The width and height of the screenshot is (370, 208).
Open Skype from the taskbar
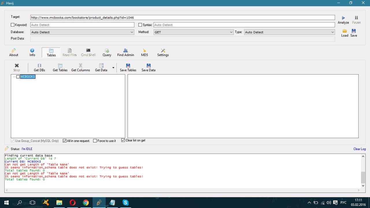125,203
